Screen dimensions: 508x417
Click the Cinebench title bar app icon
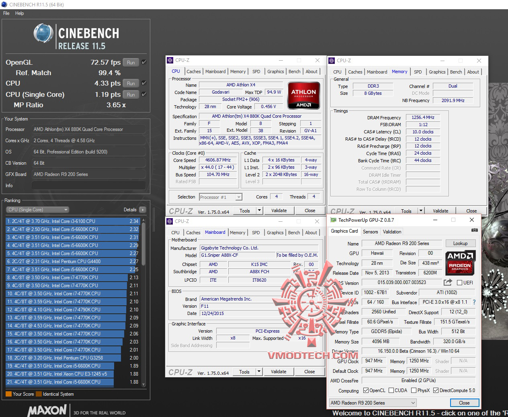tap(4, 4)
